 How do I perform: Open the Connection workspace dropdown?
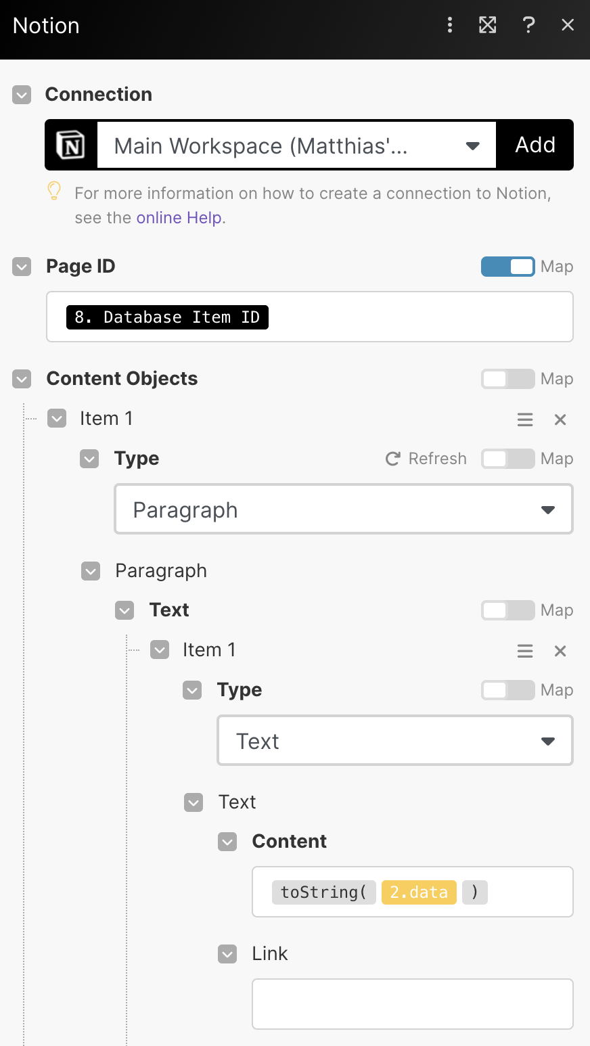click(x=296, y=145)
